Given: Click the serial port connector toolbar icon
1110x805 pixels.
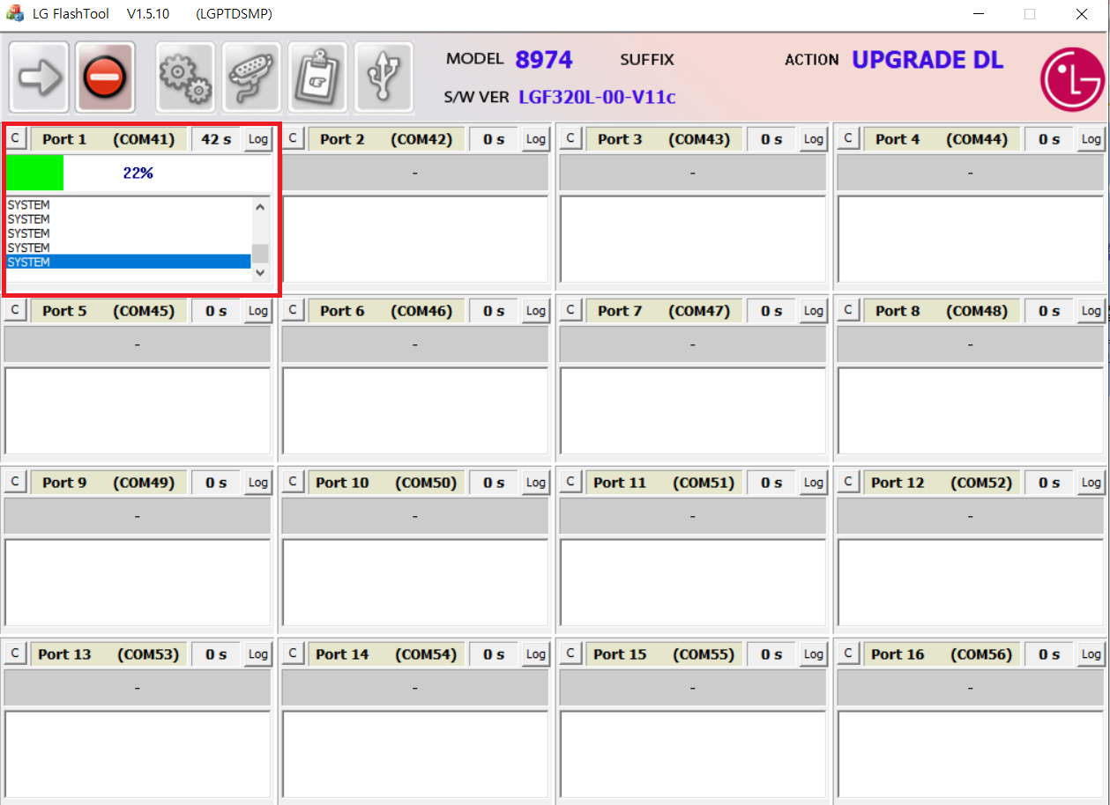Looking at the screenshot, I should pos(251,78).
